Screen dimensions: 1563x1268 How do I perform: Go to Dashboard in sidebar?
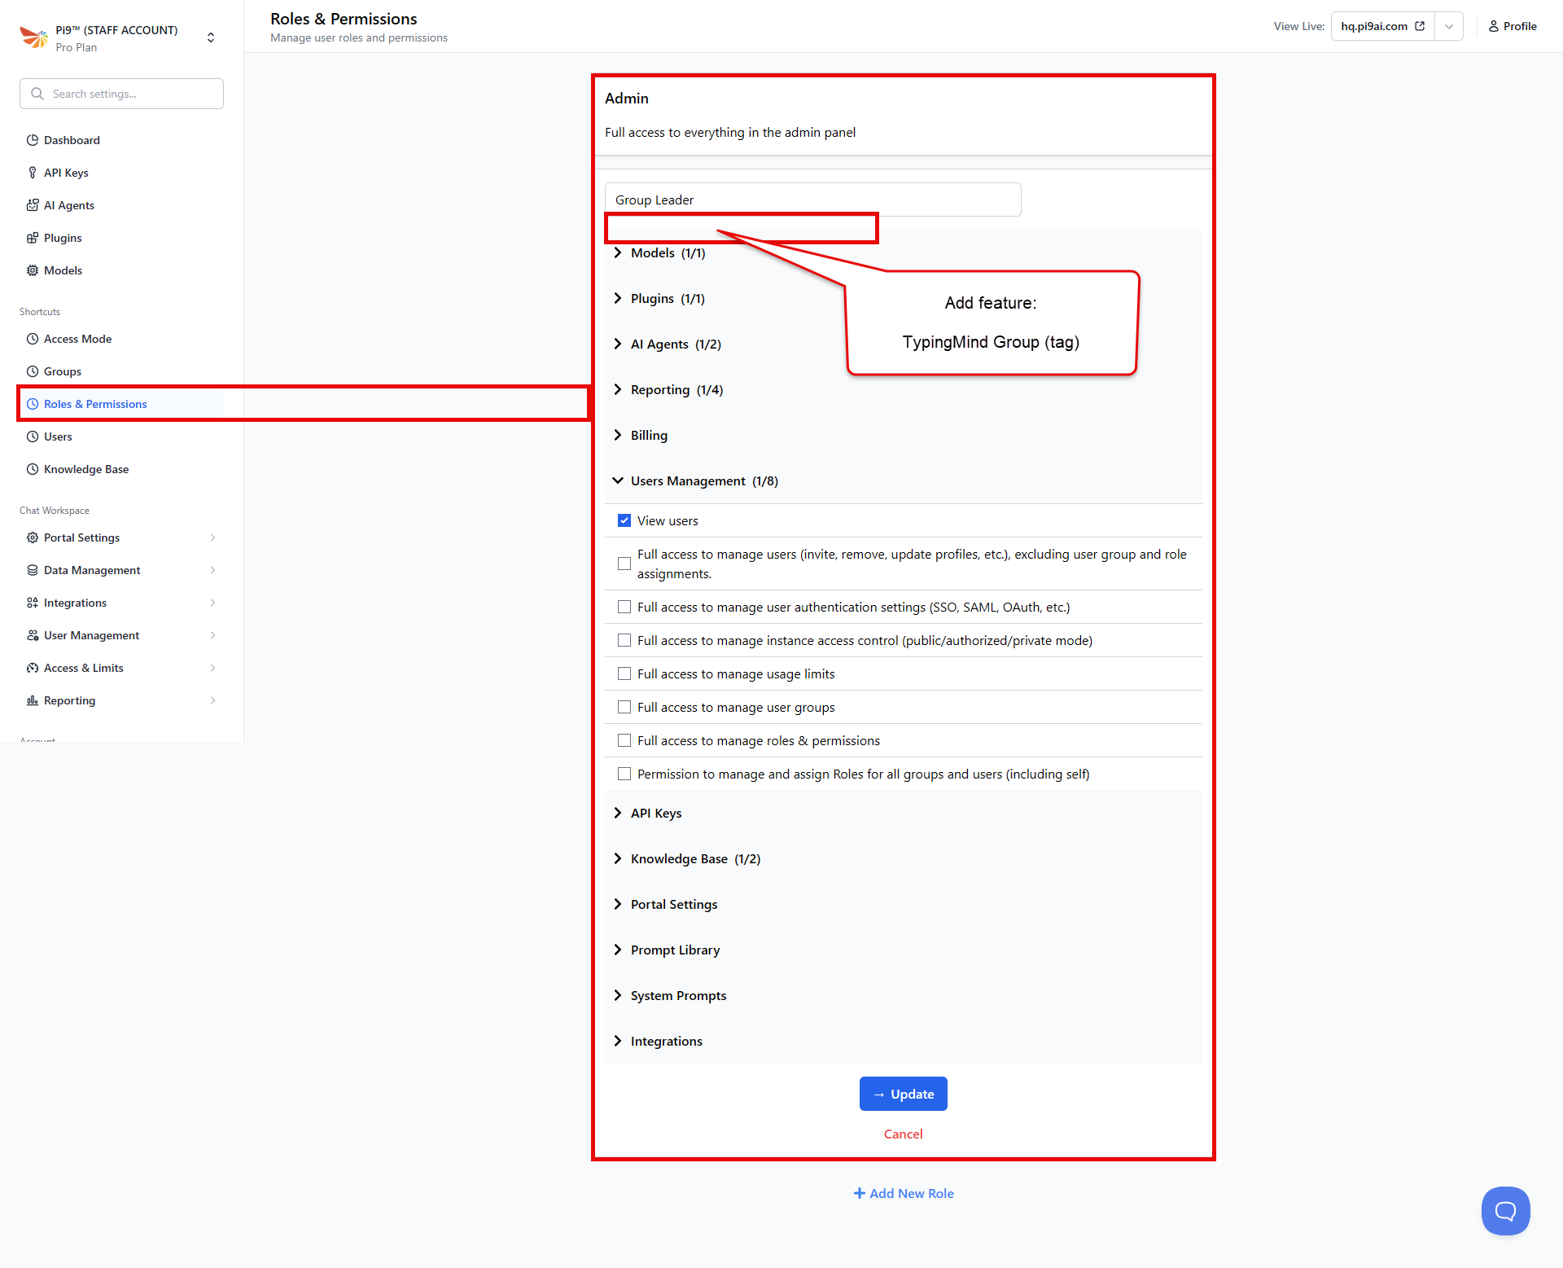point(121,140)
